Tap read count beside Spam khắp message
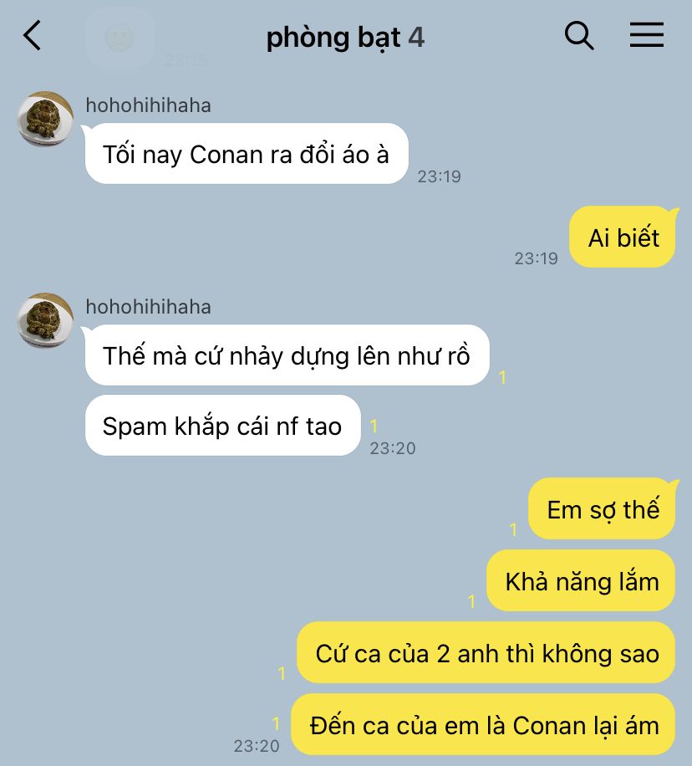Viewport: 692px width, 766px height. [x=374, y=426]
